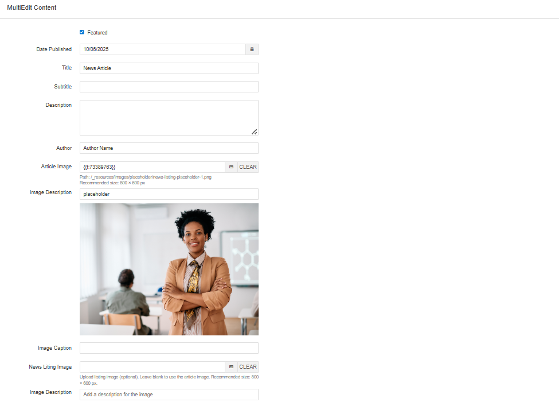Open the Date Published calendar picker
Viewport: 559px width, 402px height.
(x=252, y=49)
